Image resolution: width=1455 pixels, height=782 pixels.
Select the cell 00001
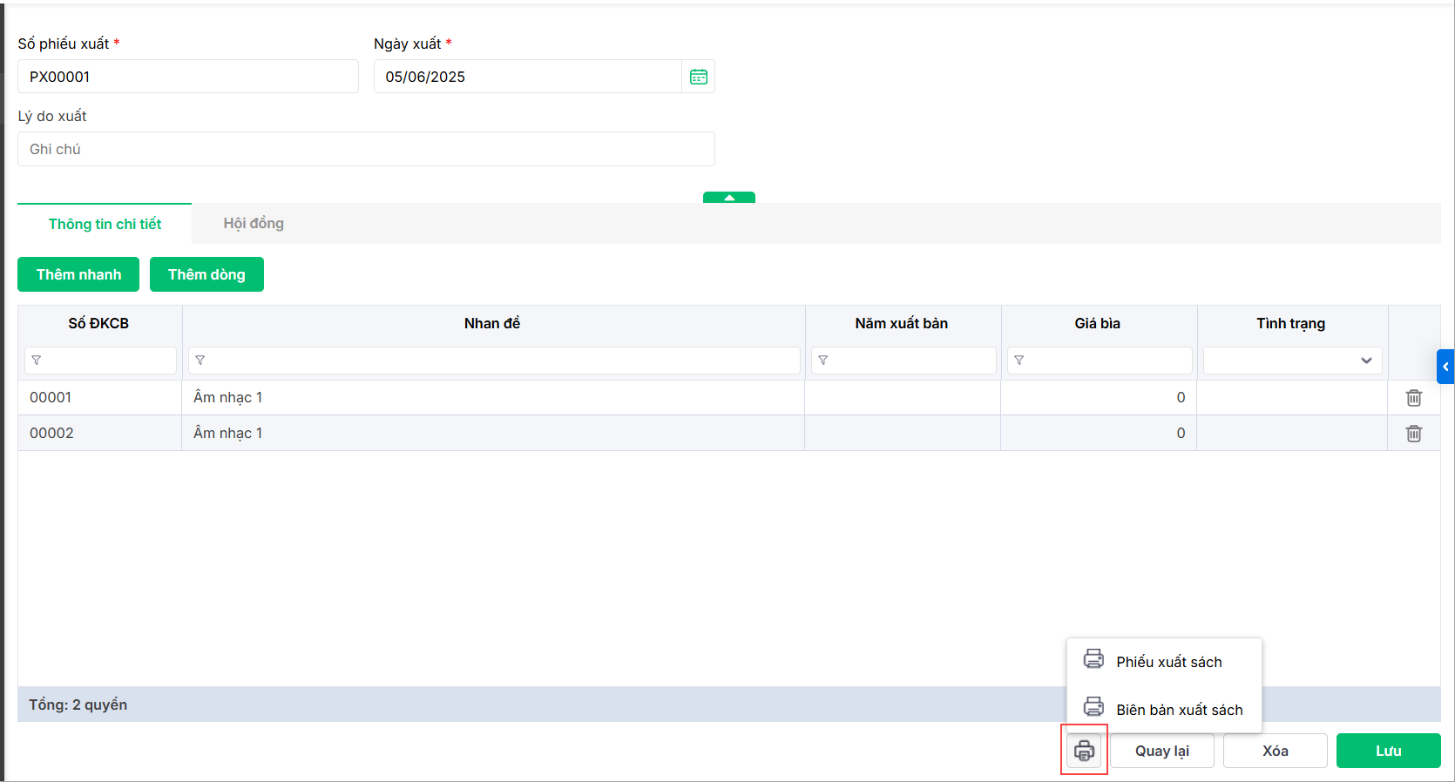click(100, 398)
